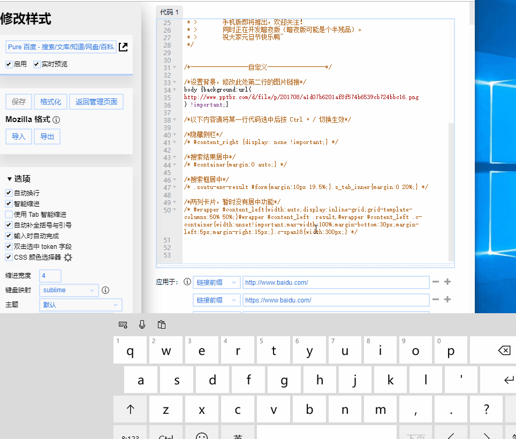Enable 使用 Tab 智能缩进 checkbox
Viewport: 516px width, 439px height.
pos(9,214)
